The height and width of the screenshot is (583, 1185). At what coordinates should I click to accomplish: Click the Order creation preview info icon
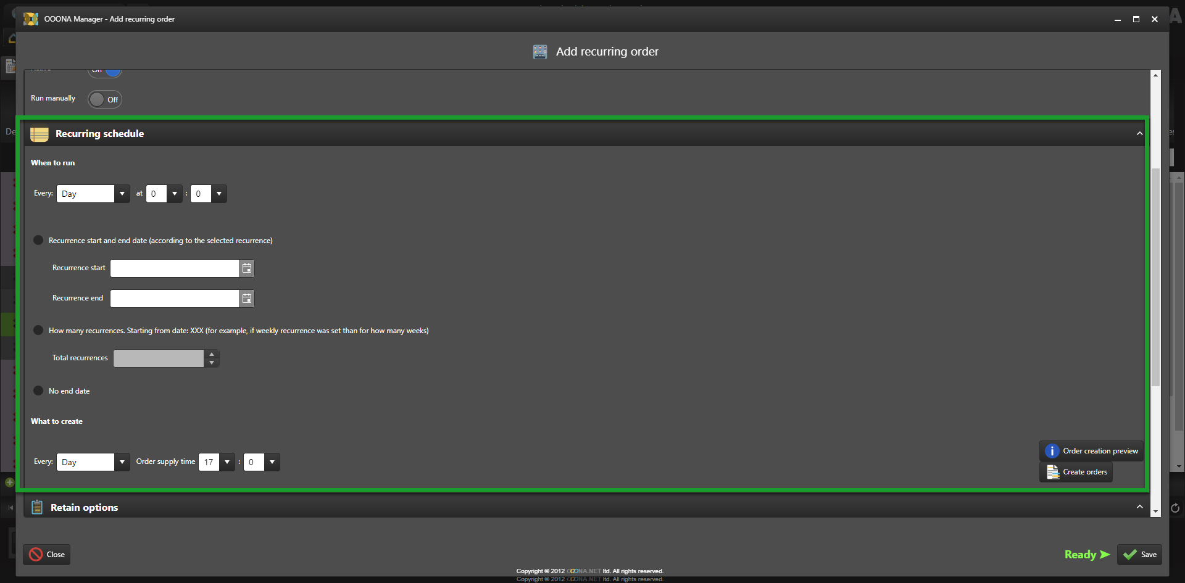[1052, 451]
